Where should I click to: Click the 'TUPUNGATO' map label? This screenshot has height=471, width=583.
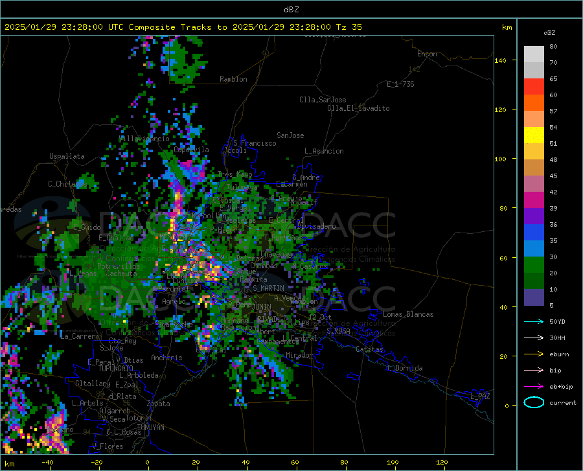click(116, 369)
